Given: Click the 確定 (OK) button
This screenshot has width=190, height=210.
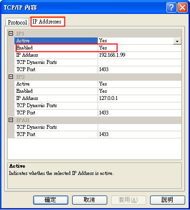Looking at the screenshot, I should pyautogui.click(x=51, y=200).
